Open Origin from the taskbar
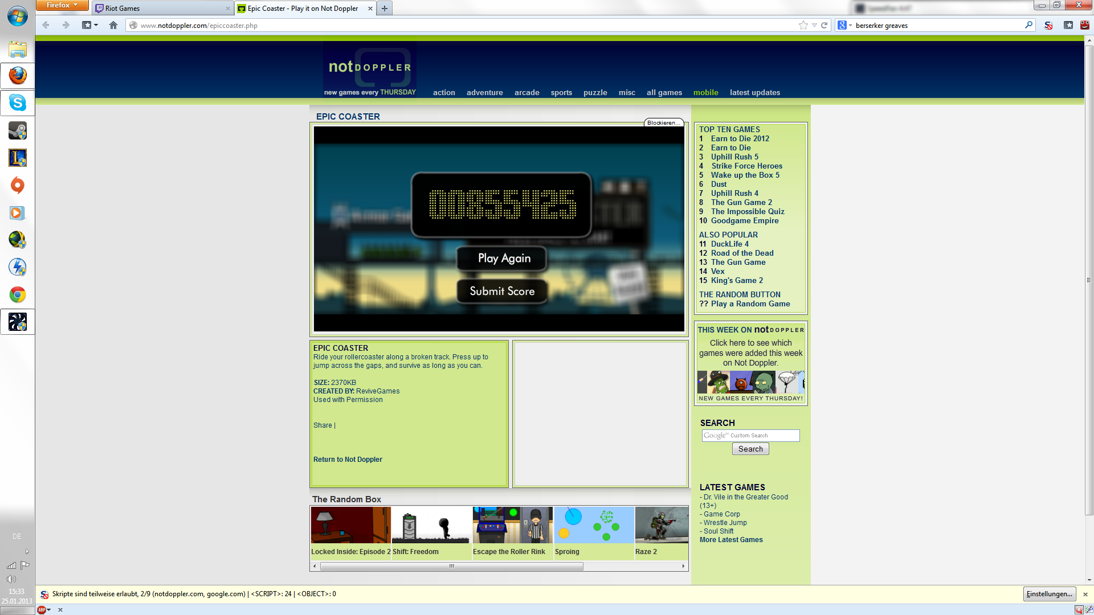The image size is (1094, 615). click(x=17, y=185)
